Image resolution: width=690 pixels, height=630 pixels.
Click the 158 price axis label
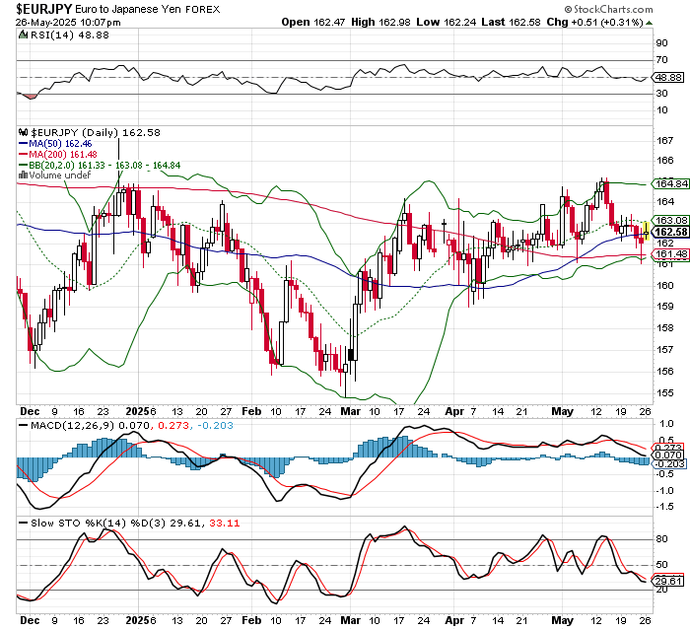click(x=665, y=328)
